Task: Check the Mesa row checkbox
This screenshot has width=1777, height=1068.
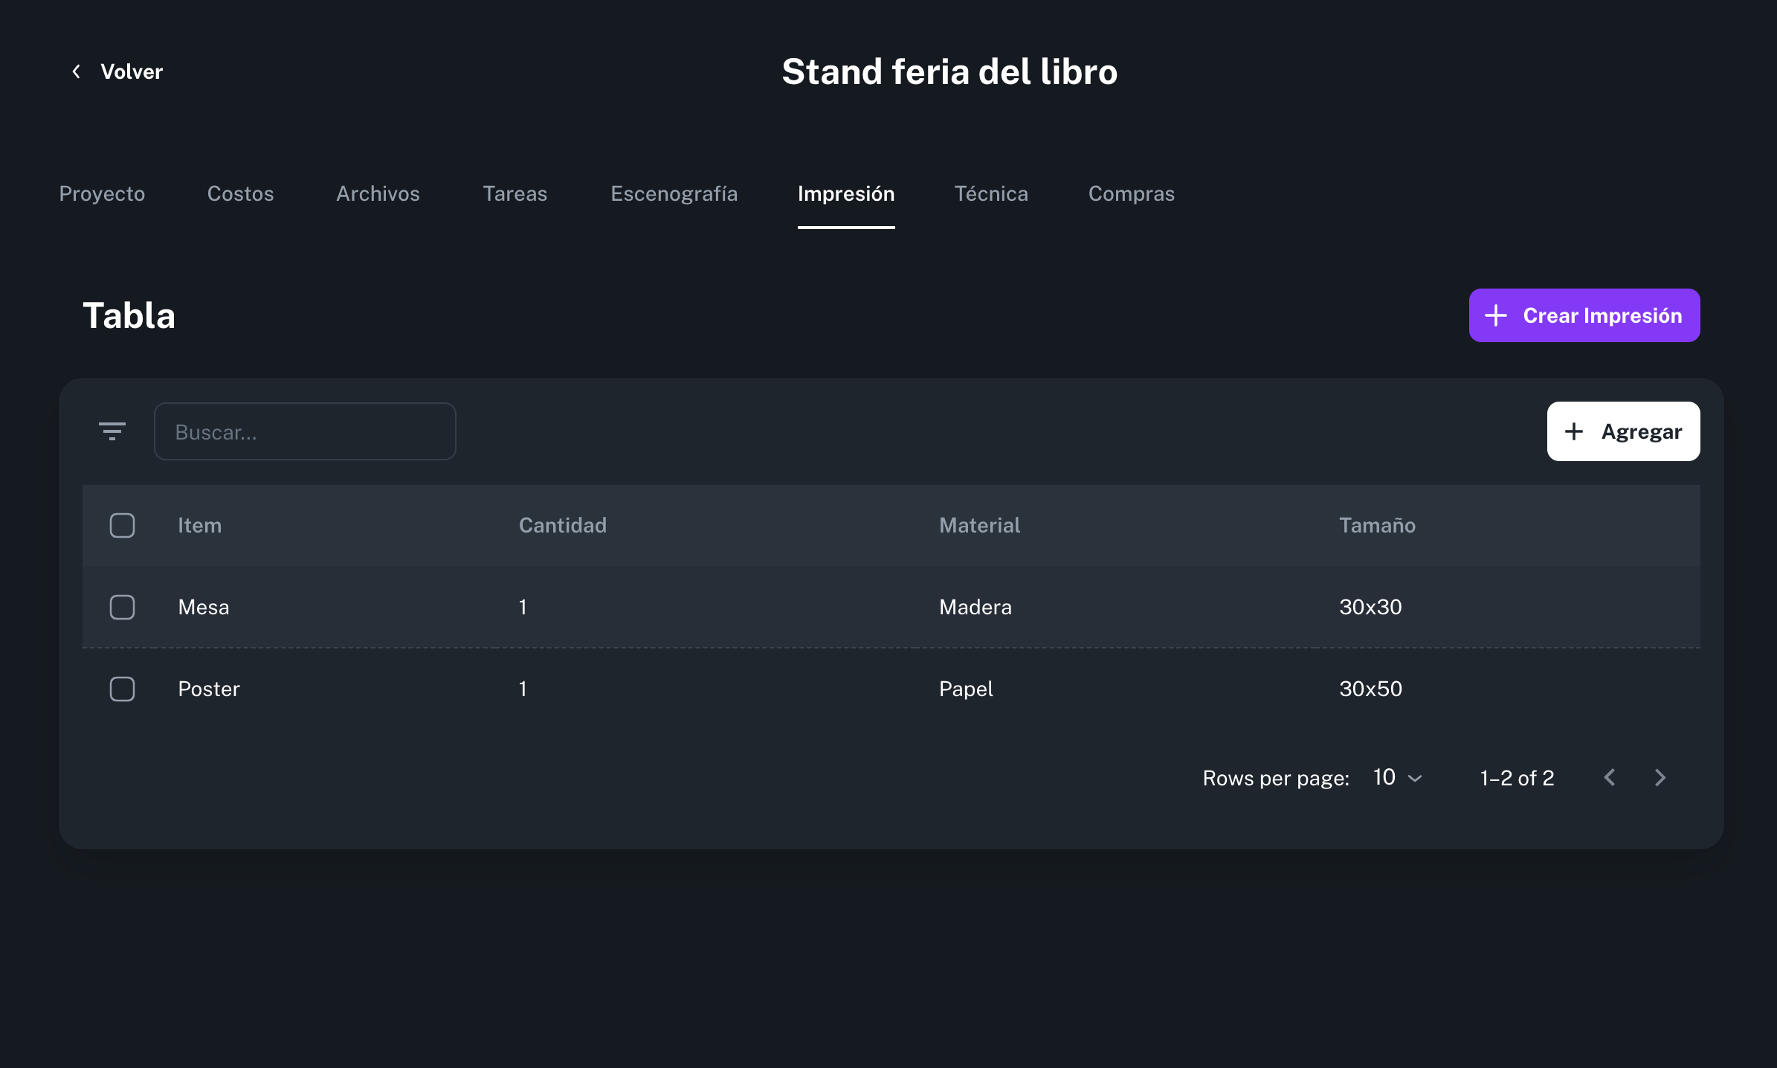Action: point(122,607)
